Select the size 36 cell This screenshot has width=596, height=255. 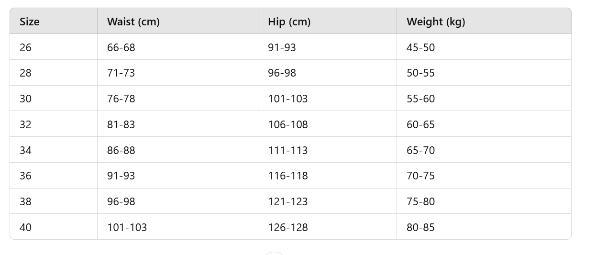click(x=54, y=176)
